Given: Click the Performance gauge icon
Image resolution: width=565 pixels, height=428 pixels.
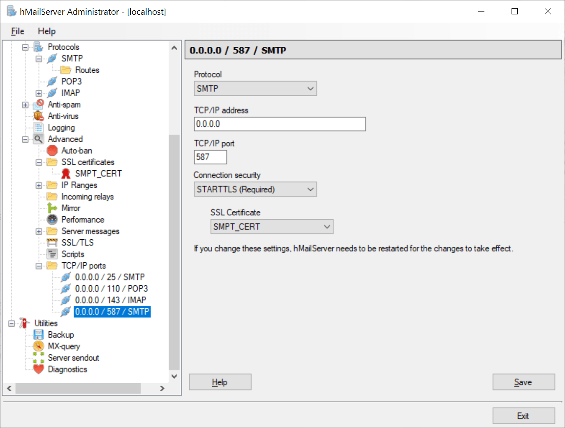Looking at the screenshot, I should click(52, 220).
